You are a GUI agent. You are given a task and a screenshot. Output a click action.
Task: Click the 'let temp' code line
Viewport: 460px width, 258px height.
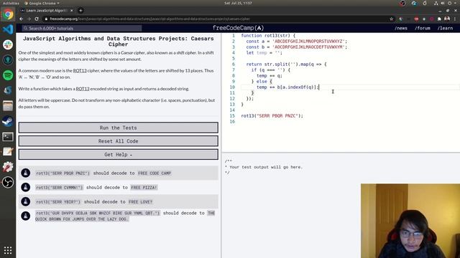click(264, 52)
